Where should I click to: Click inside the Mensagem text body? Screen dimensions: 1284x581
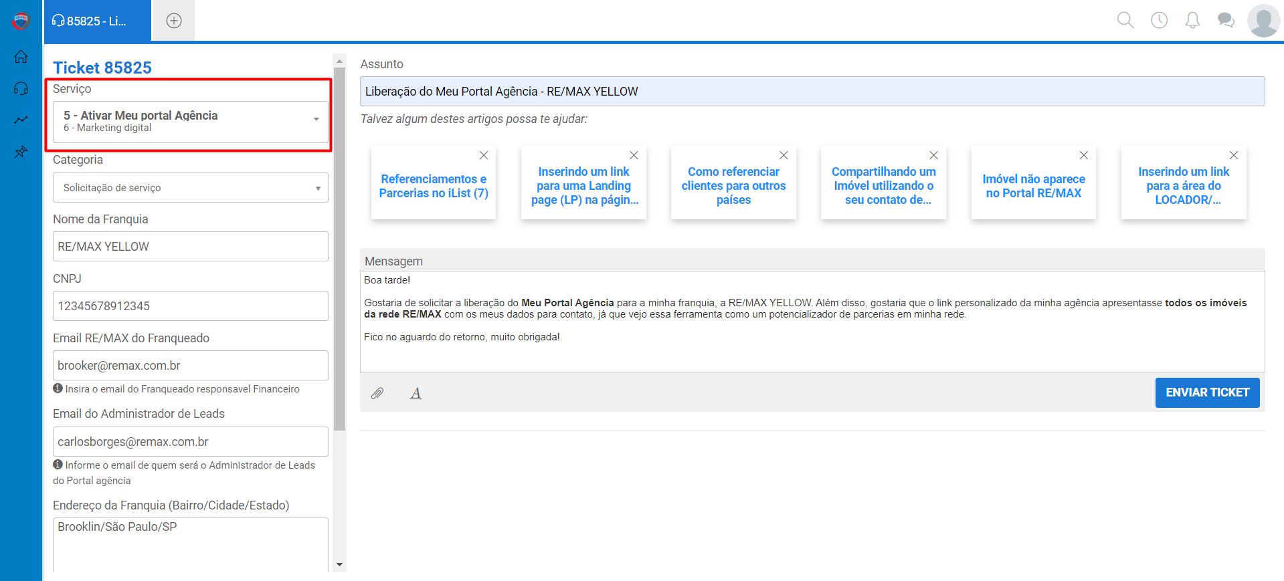click(x=812, y=322)
